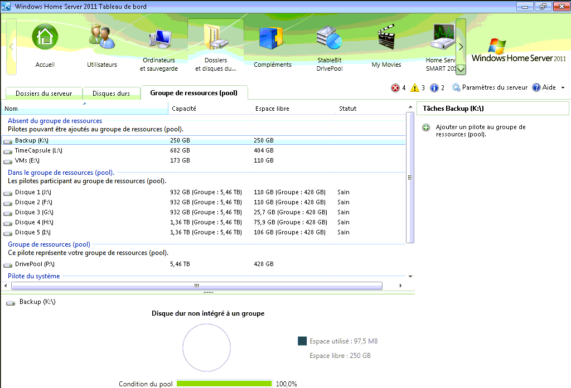Click drive icon of DrivePool (P:\)
This screenshot has height=388, width=571.
click(8, 265)
